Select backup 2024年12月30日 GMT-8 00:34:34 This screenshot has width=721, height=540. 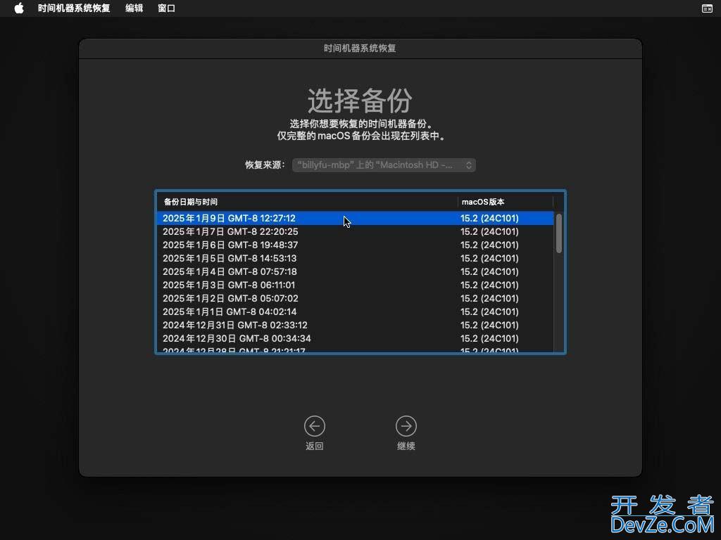point(355,338)
